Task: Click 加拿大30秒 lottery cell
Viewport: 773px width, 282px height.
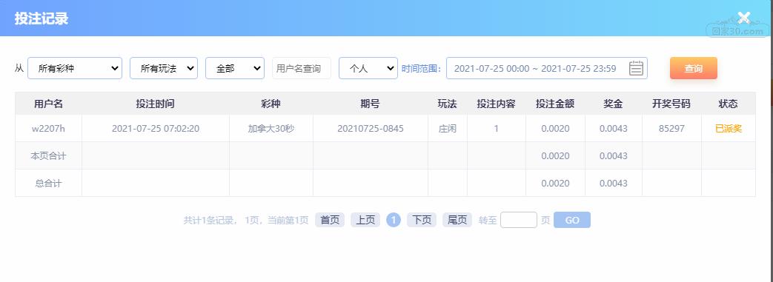Action: pyautogui.click(x=271, y=129)
